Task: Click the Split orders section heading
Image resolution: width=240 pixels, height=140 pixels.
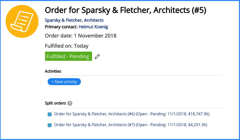Action: coord(55,103)
